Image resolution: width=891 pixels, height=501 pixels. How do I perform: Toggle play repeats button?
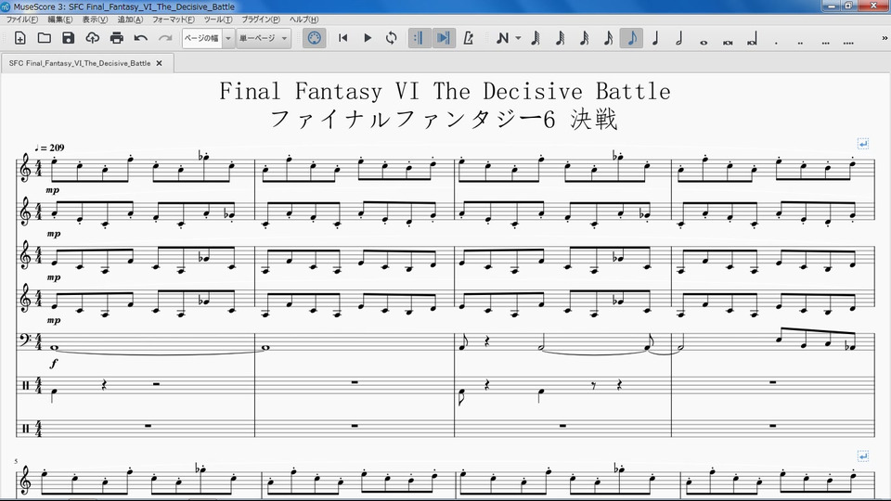tap(419, 38)
